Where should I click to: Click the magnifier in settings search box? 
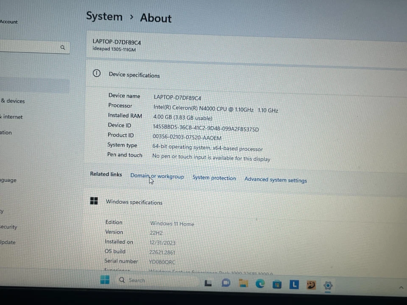coord(63,47)
